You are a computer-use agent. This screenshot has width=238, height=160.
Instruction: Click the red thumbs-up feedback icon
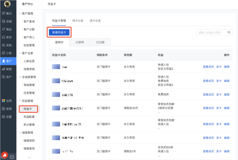[5, 154]
